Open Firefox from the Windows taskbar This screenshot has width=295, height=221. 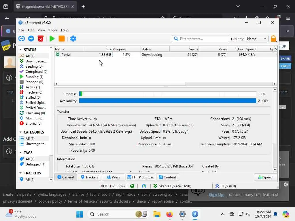pos(169,214)
